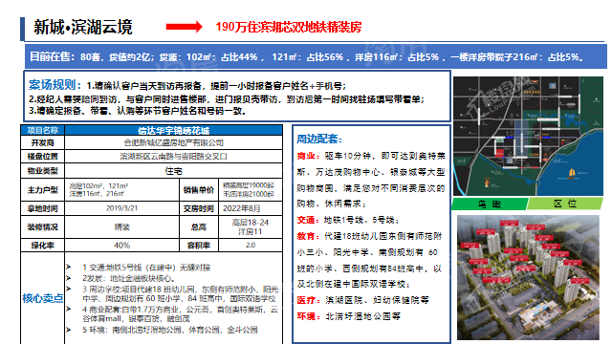
Task: Open the aerial building rendering image
Action: 528,277
